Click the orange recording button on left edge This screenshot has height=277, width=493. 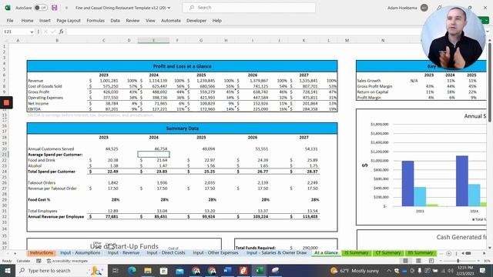(x=6, y=102)
